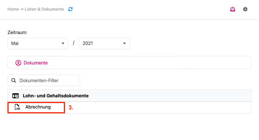
Task: Click the PDF file icon
Action: coord(17,107)
